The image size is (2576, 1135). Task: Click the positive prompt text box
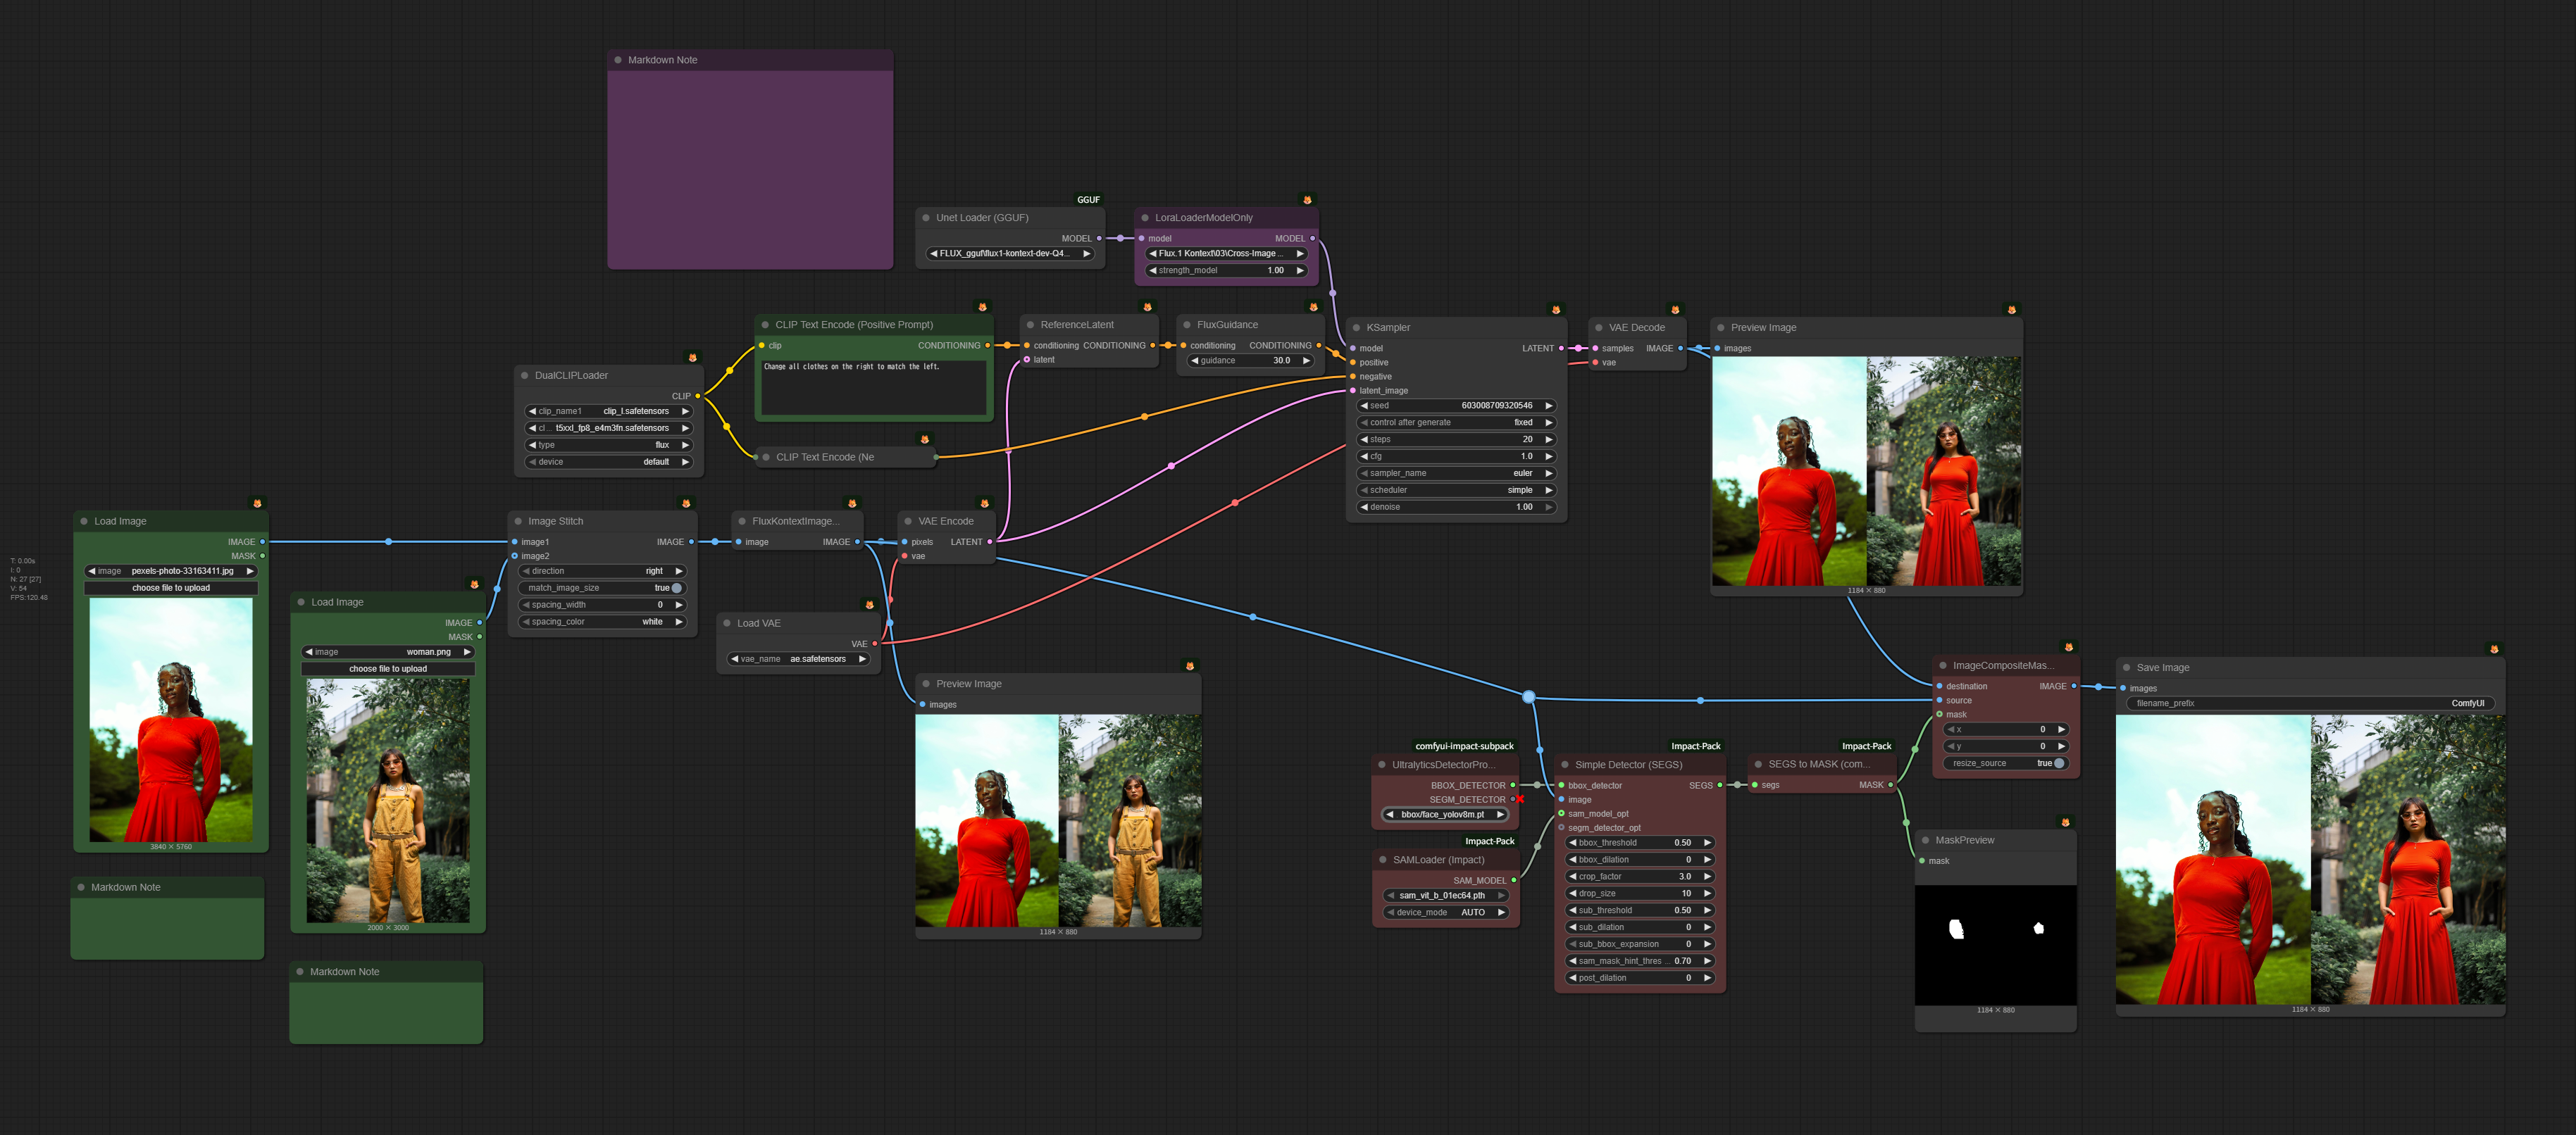(x=873, y=388)
